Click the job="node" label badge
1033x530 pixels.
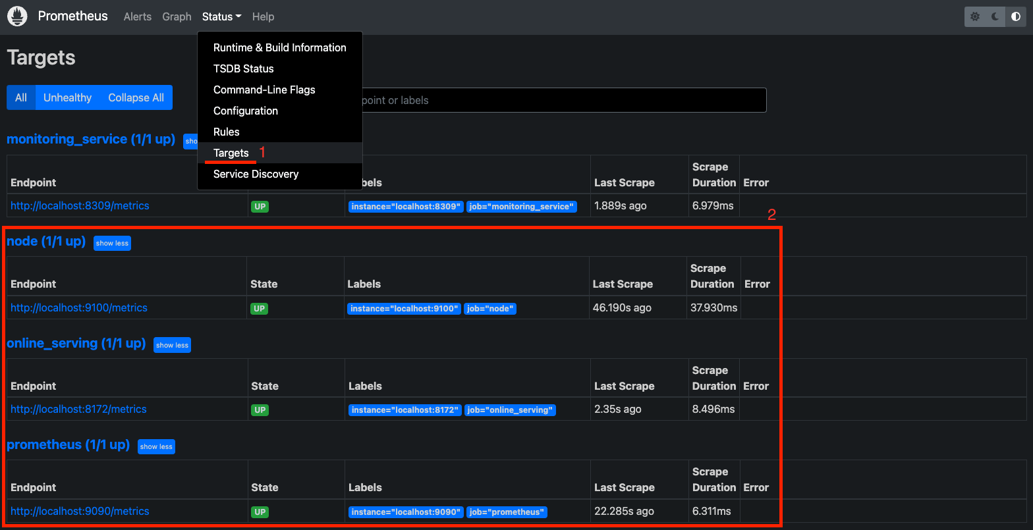click(x=490, y=308)
